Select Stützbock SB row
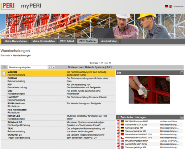 pyautogui.click(x=58, y=124)
